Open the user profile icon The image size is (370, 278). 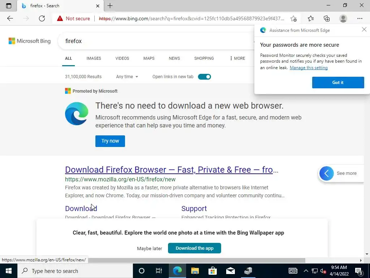pos(343,18)
